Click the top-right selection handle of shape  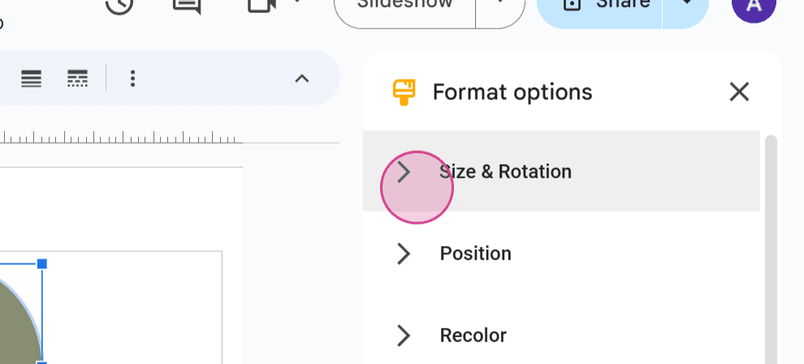[x=42, y=263]
